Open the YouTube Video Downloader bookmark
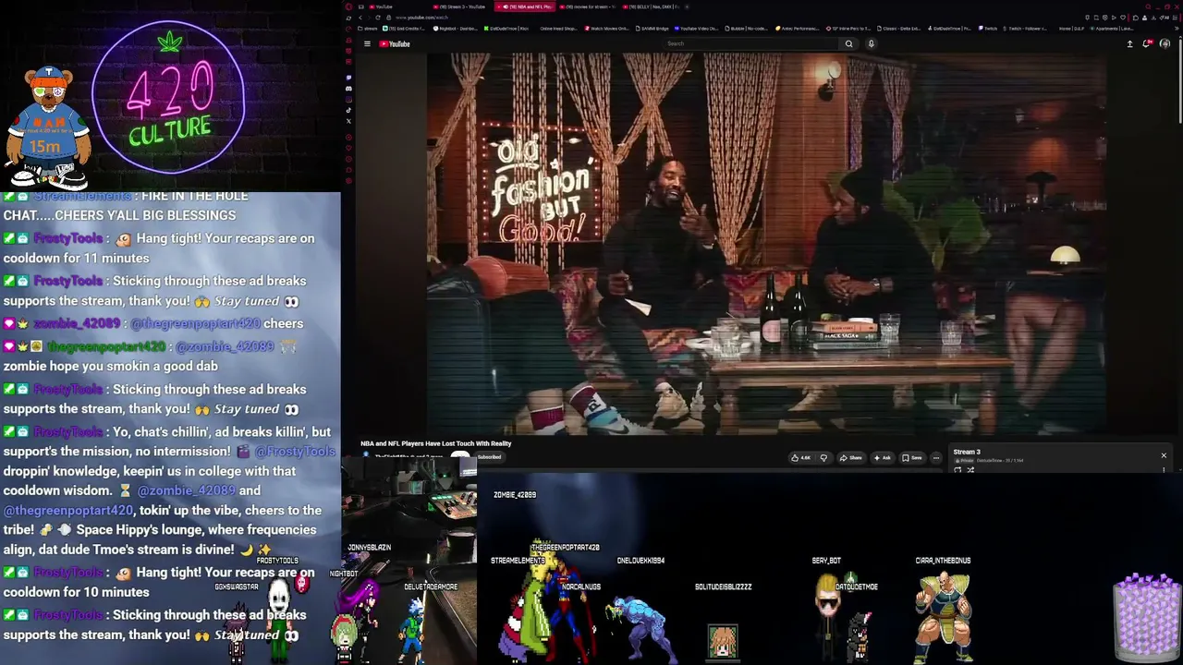This screenshot has height=665, width=1183. pos(696,29)
